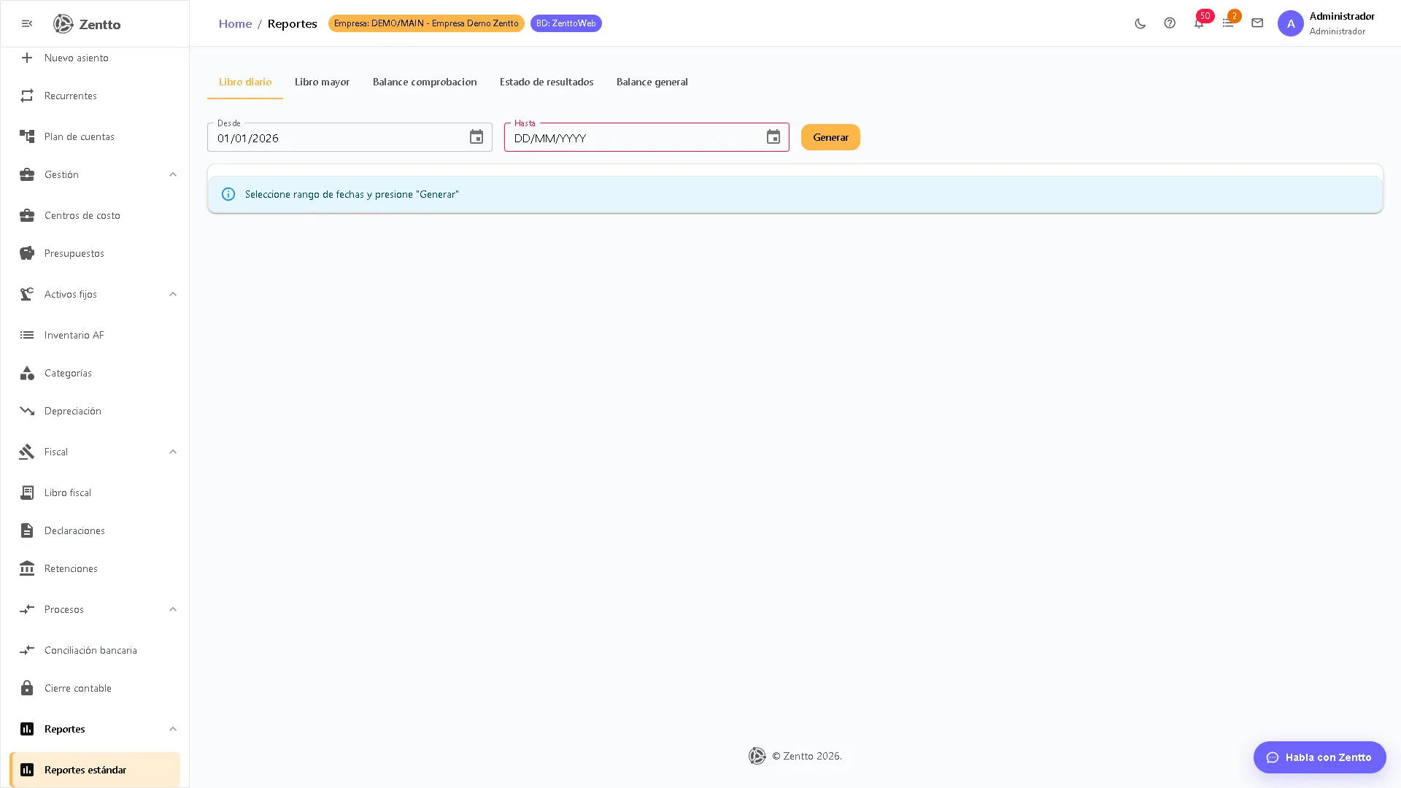This screenshot has width=1401, height=788.
Task: Click the Empresa DEMO/MAIN company chip
Action: click(426, 23)
